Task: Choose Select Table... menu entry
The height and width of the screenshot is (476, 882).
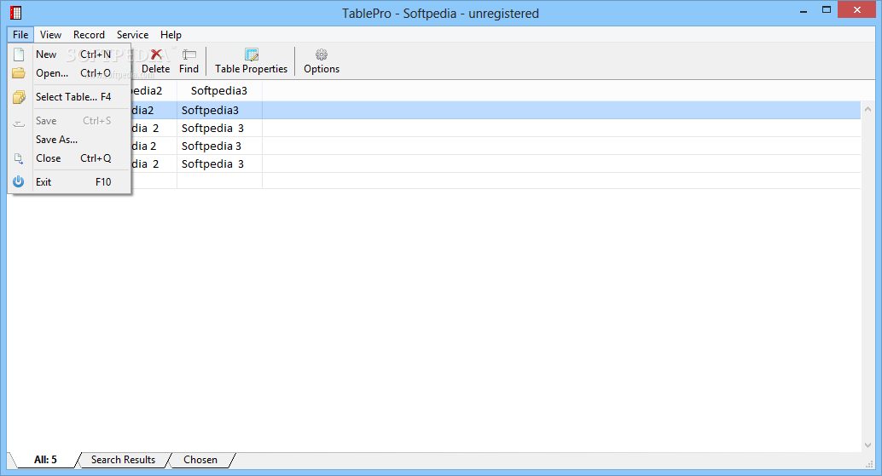Action: coord(70,97)
